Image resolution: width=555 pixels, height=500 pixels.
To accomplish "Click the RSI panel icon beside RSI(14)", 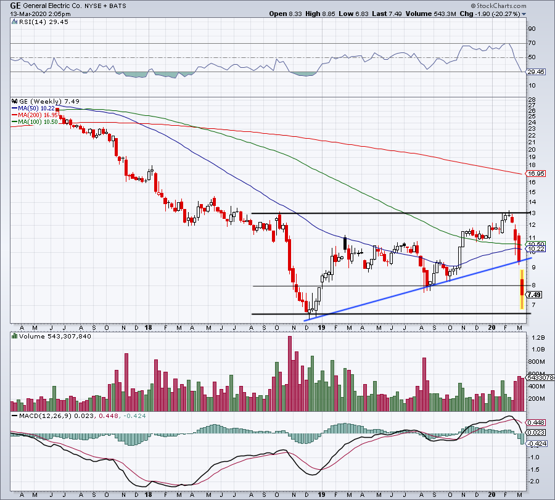I will (x=15, y=22).
